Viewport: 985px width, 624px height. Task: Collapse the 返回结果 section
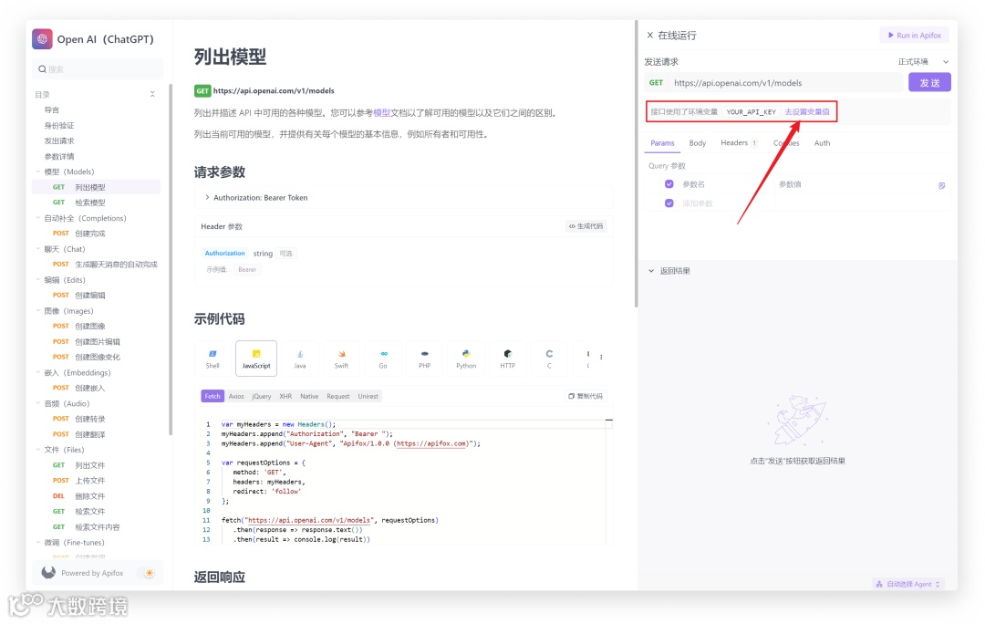651,271
